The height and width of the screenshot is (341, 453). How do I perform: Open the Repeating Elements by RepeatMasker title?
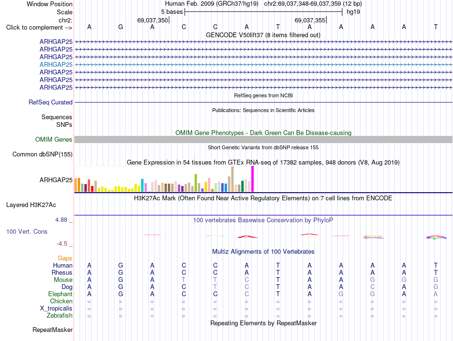click(x=263, y=323)
